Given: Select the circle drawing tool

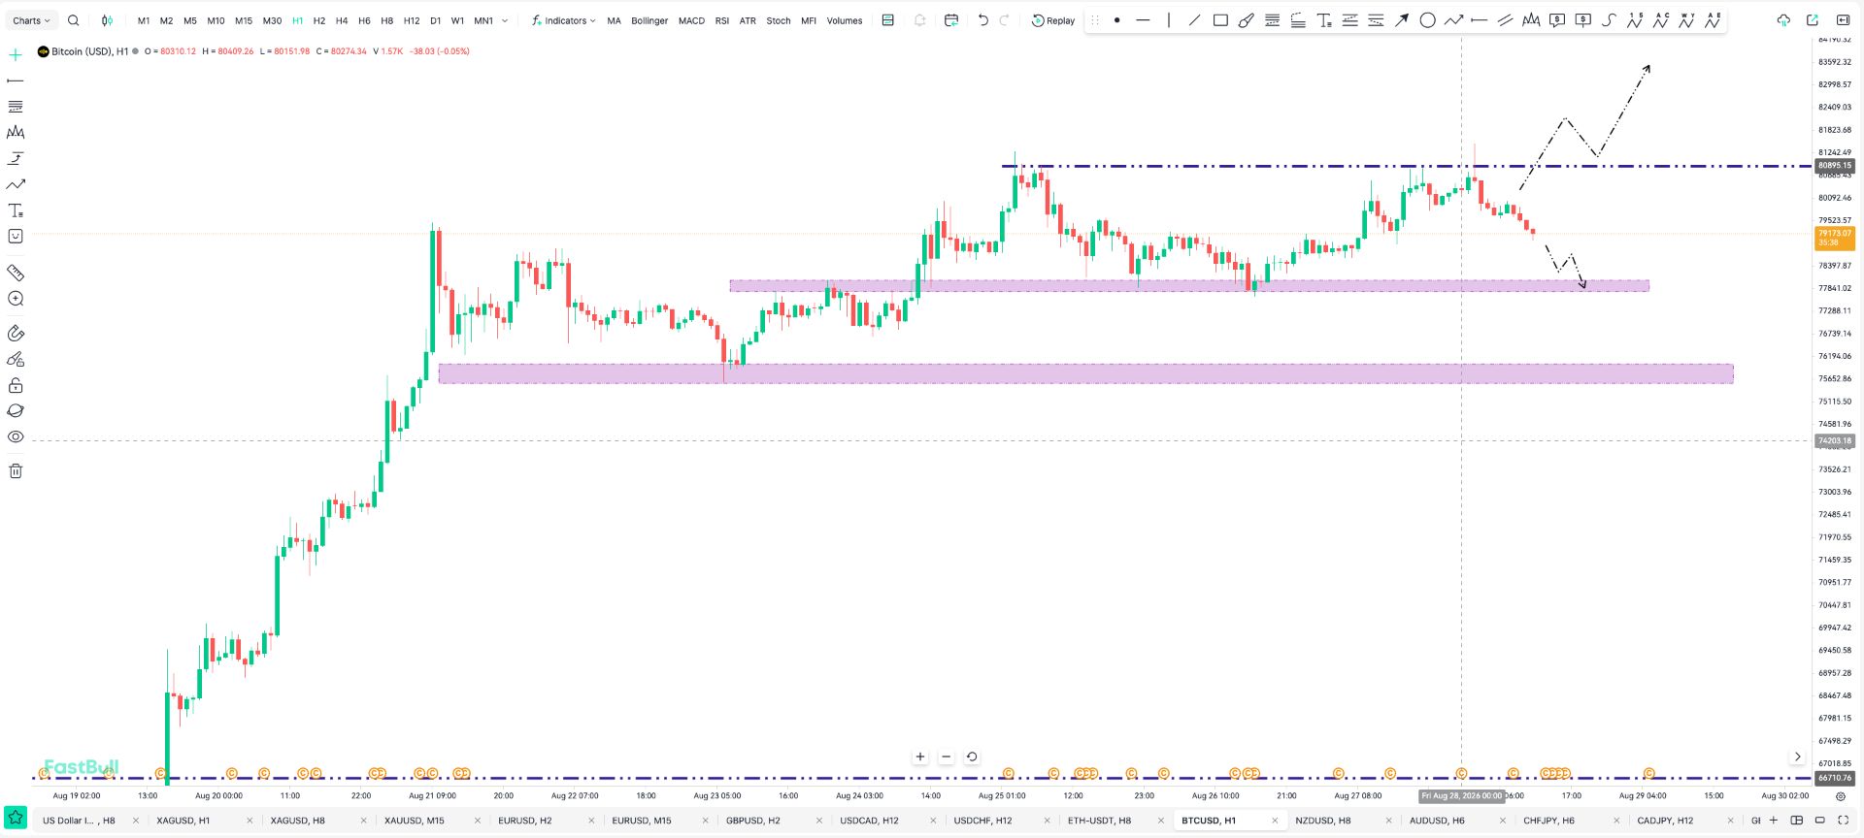Looking at the screenshot, I should (x=1427, y=20).
